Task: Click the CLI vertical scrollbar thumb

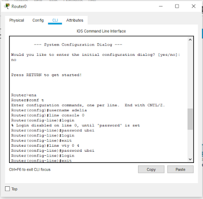Action: click(x=190, y=119)
